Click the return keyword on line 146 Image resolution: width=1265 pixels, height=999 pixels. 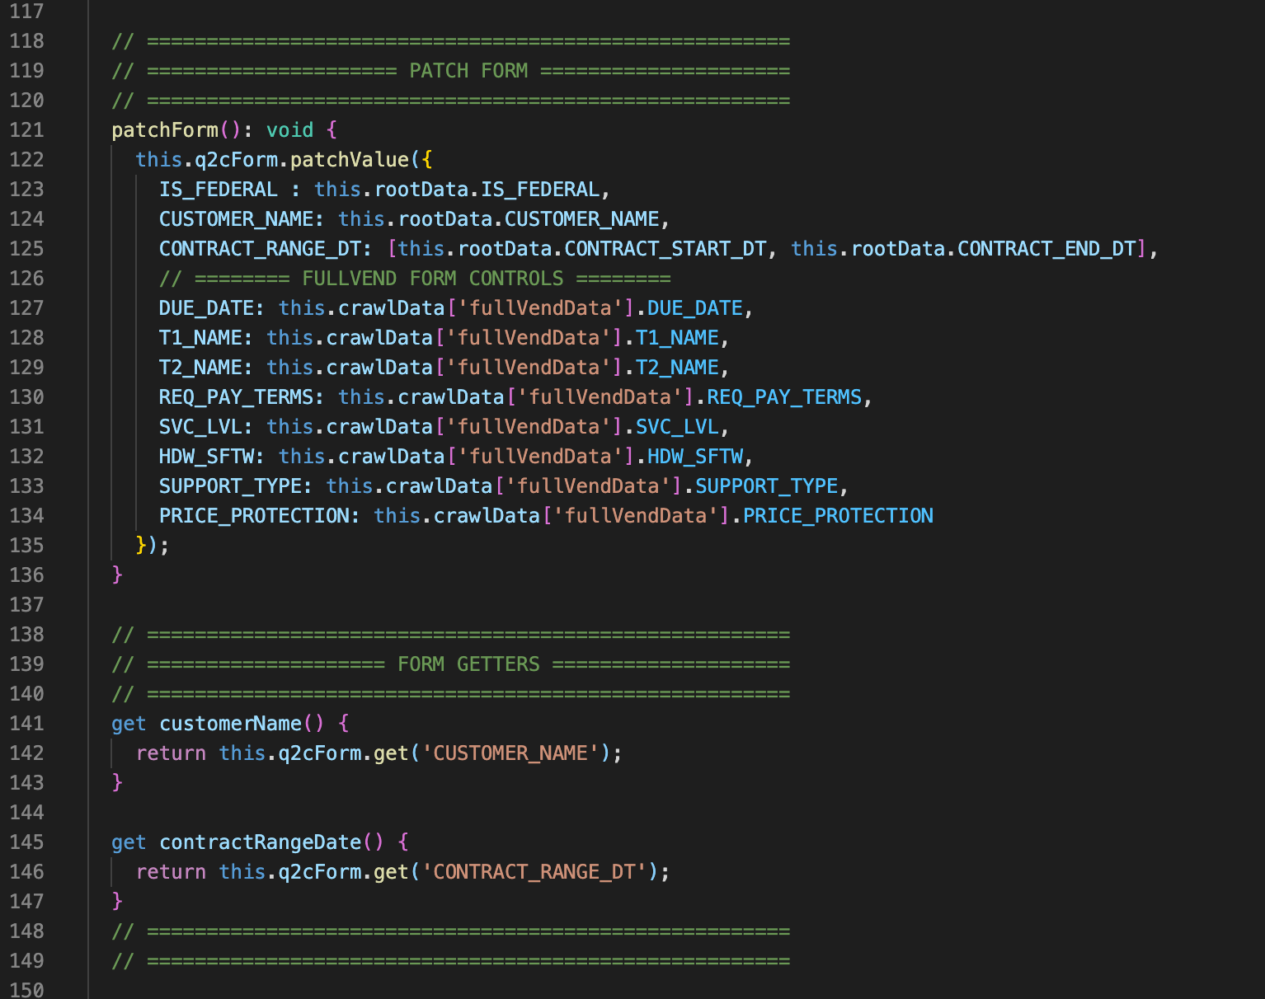(171, 872)
